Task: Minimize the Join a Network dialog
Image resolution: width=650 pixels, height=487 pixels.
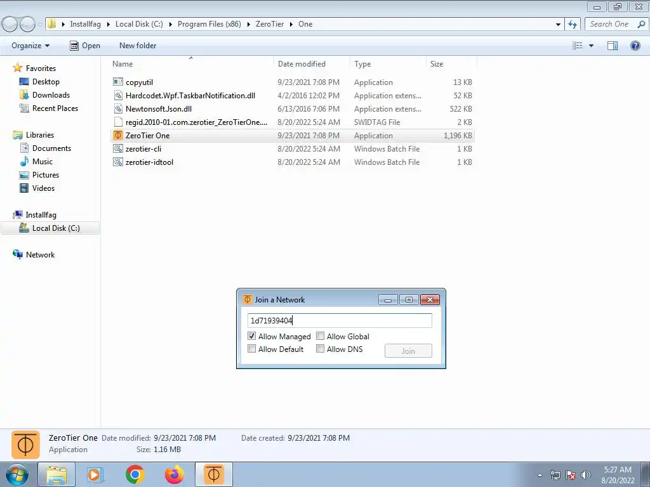Action: pyautogui.click(x=388, y=299)
